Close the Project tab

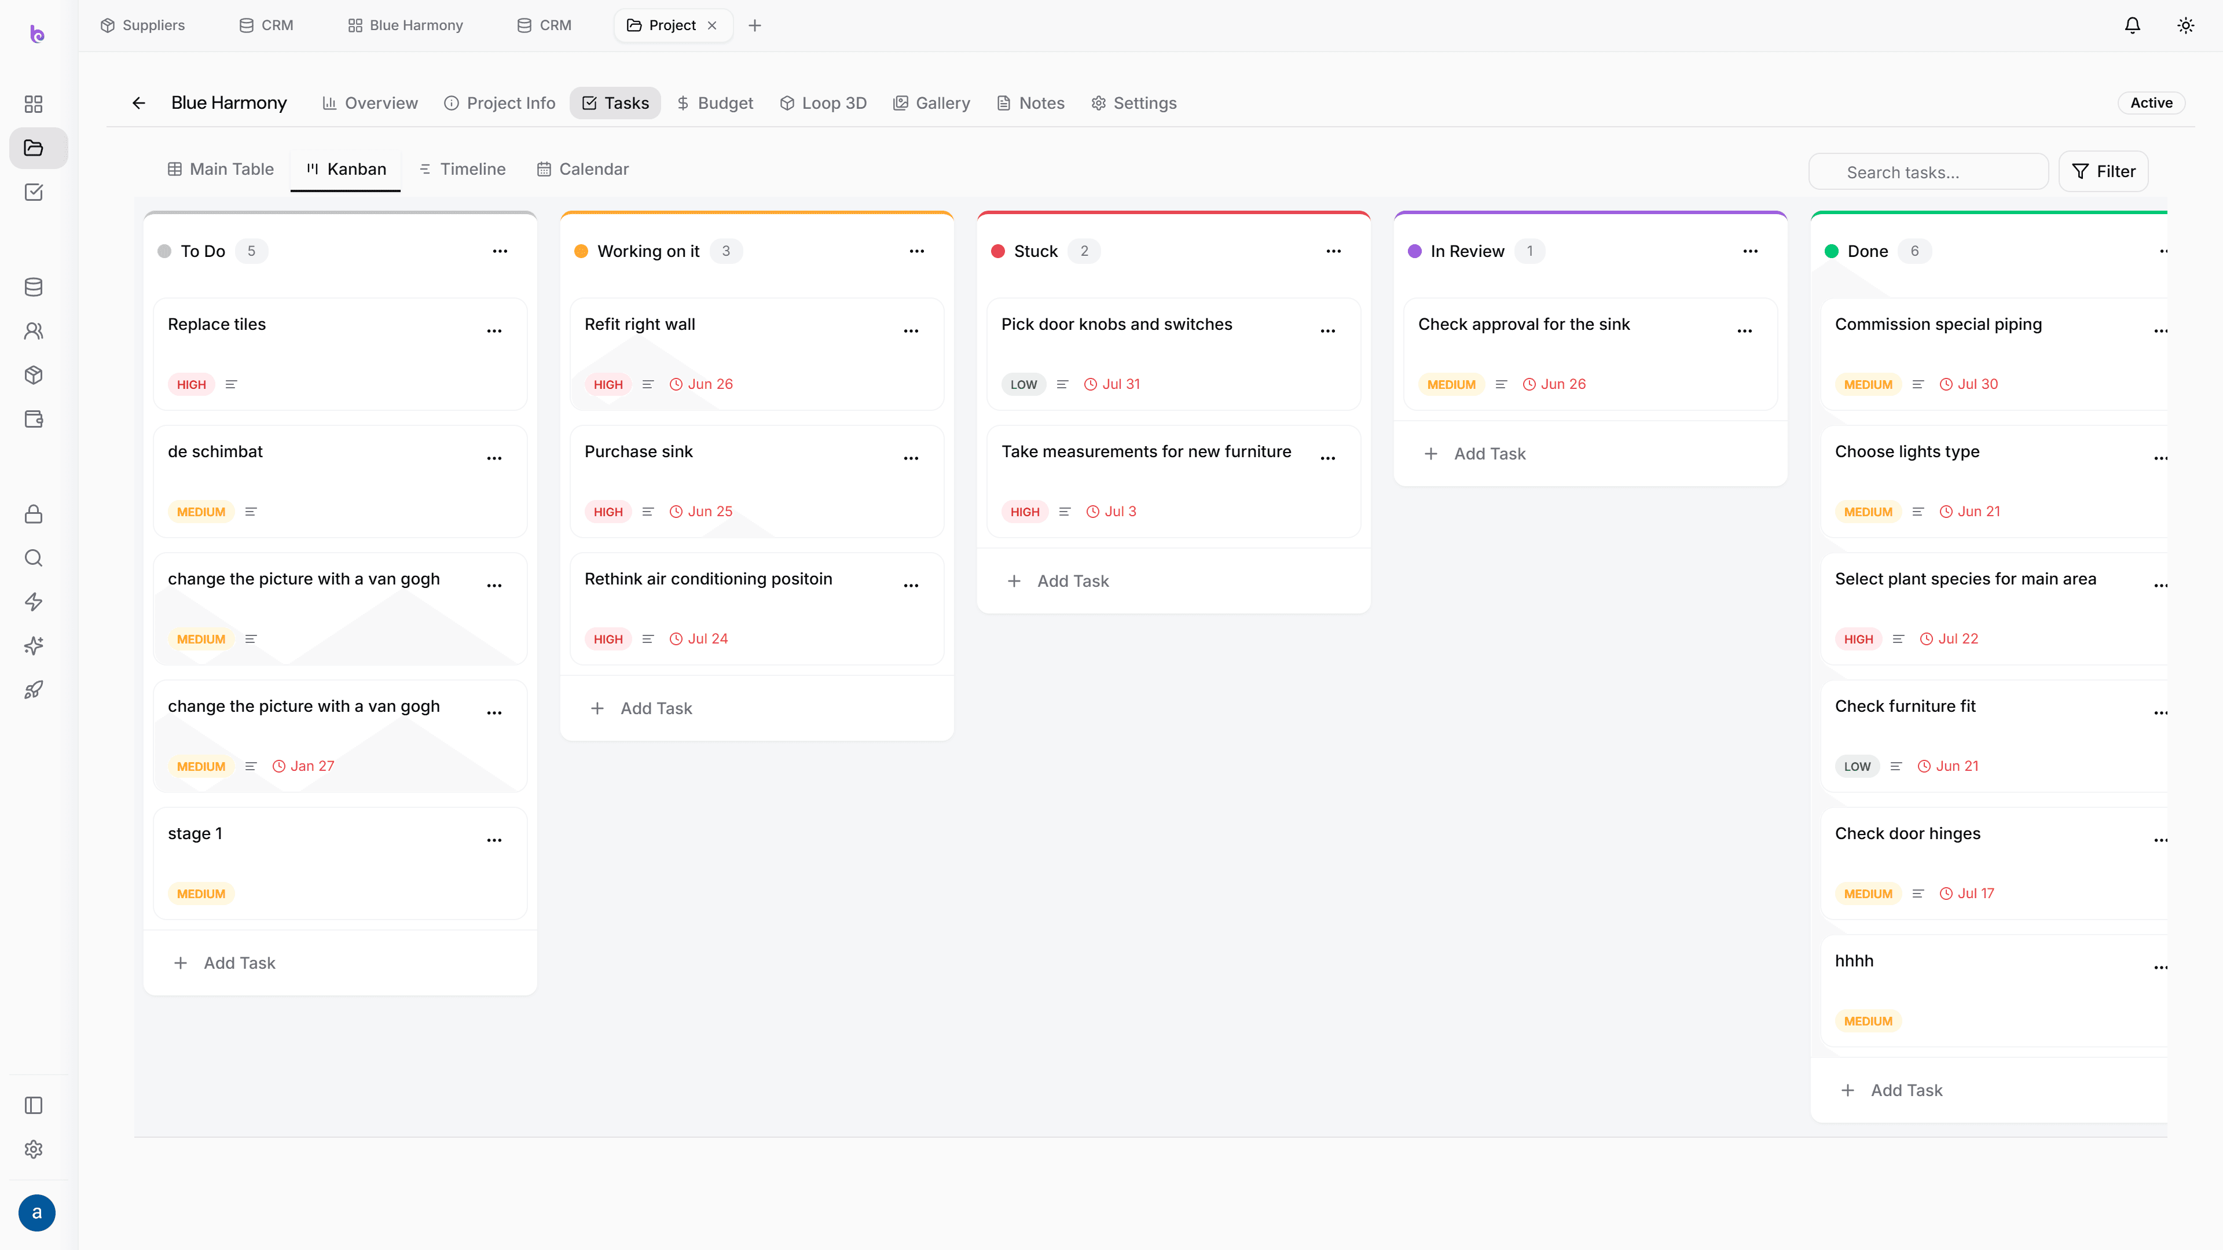tap(712, 26)
